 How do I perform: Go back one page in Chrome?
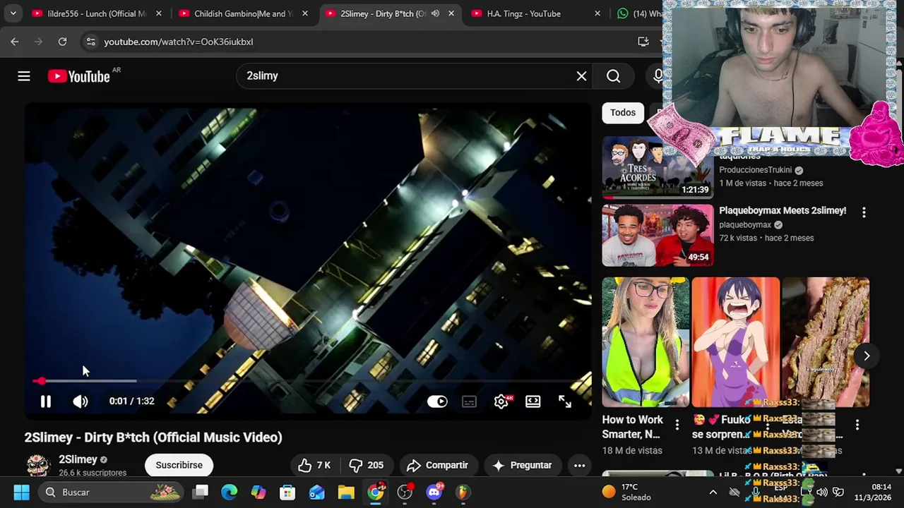(15, 42)
